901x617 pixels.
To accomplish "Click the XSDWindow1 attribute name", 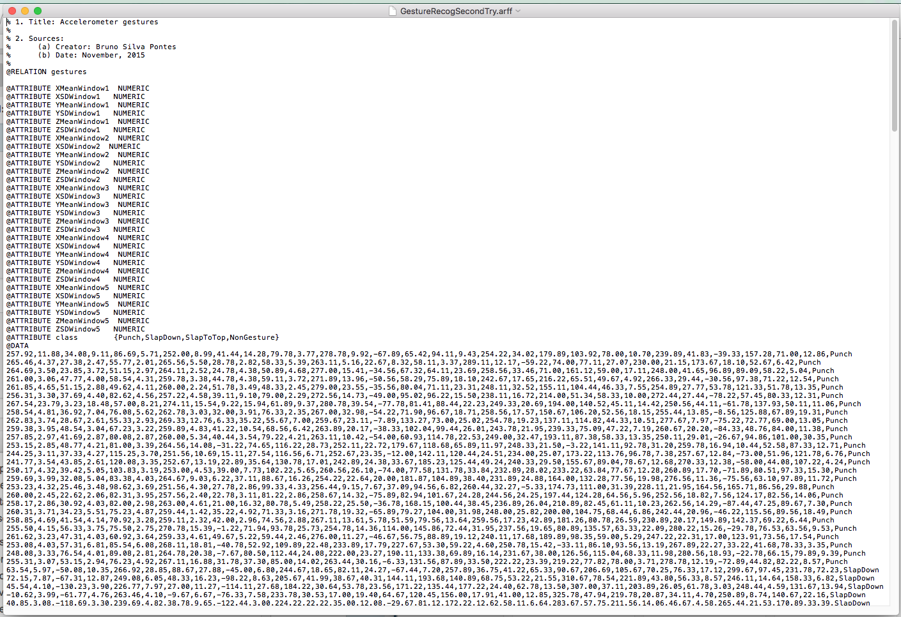I will [77, 96].
